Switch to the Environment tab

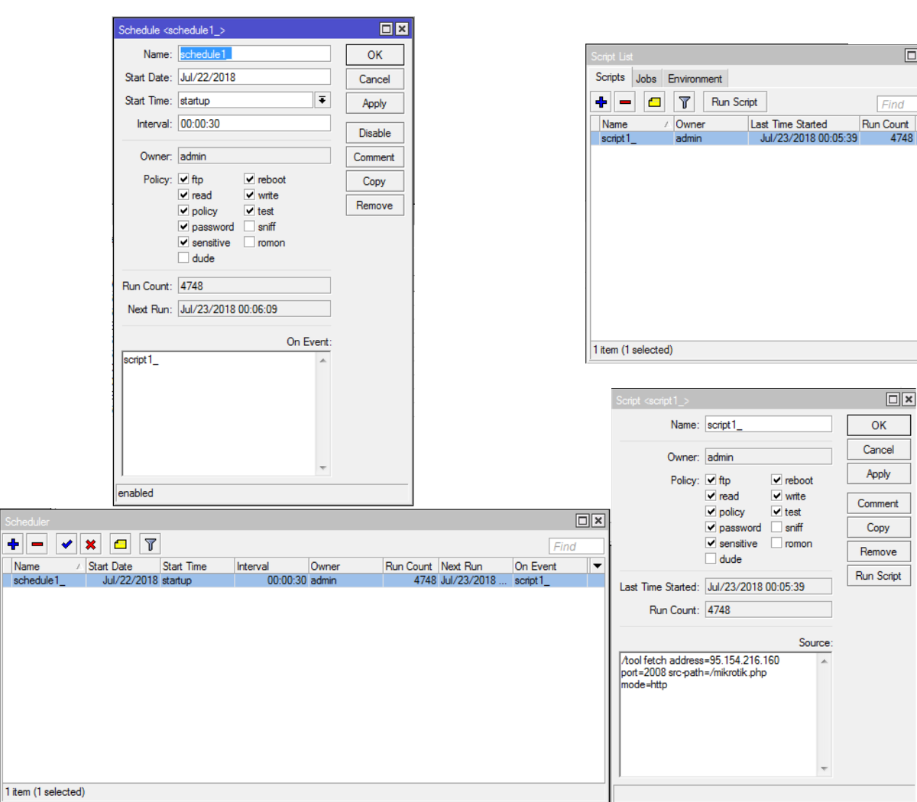(695, 78)
